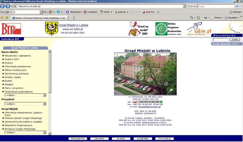
Task: Open Zamówienia publiczne menu item
Action: pos(17,73)
